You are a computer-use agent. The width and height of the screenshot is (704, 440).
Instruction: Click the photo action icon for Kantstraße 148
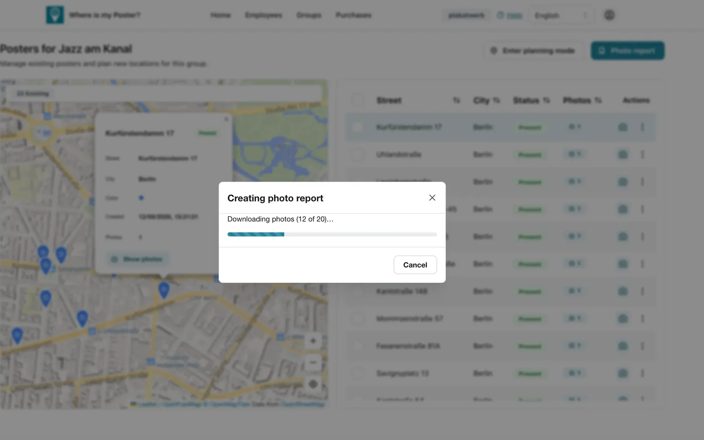tap(623, 291)
